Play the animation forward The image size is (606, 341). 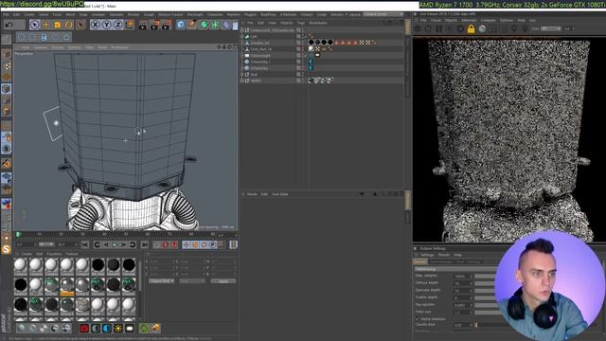[115, 244]
